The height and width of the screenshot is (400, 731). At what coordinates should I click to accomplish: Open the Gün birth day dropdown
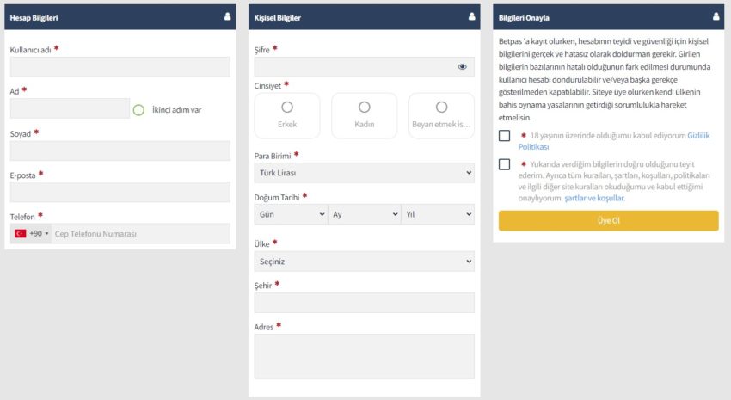click(x=290, y=214)
